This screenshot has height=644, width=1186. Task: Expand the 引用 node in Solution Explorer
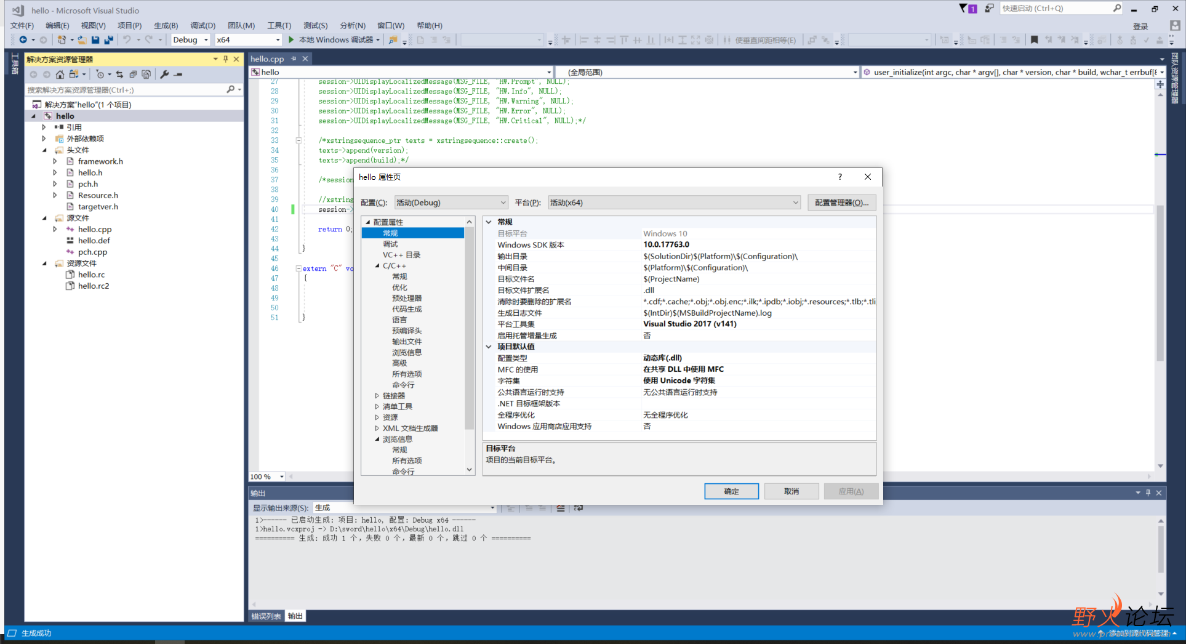point(44,127)
